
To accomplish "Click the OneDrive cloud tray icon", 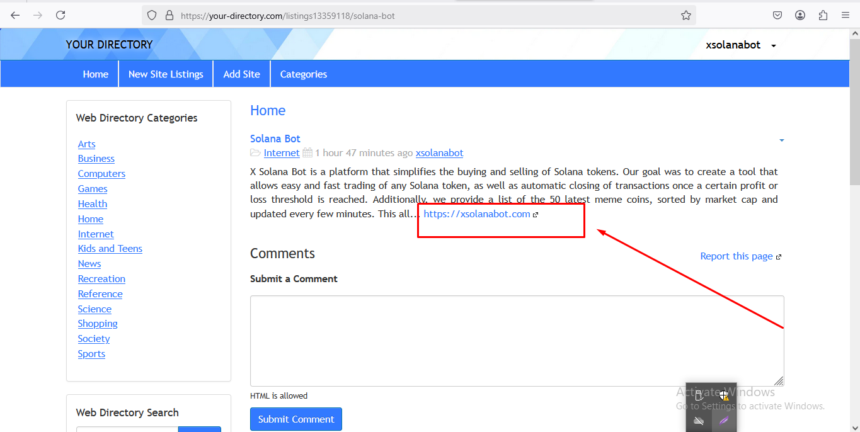I will pyautogui.click(x=699, y=421).
